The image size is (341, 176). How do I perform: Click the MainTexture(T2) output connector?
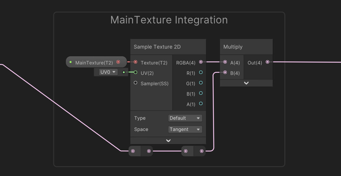(118, 62)
